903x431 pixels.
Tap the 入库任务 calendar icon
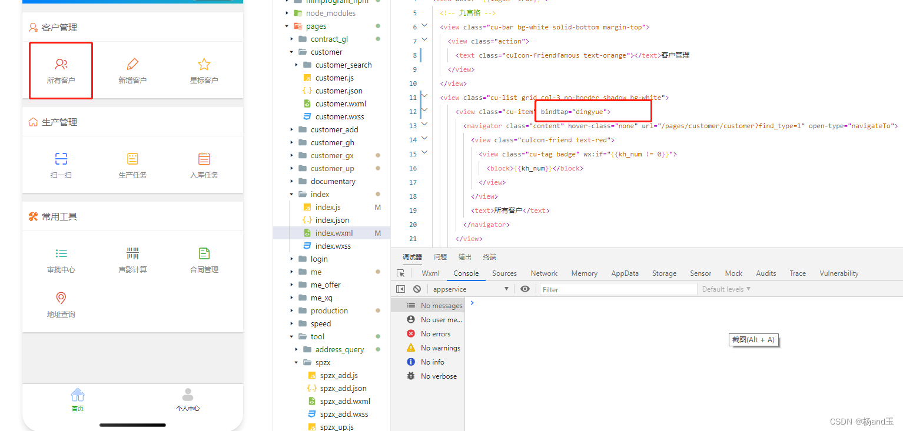pyautogui.click(x=204, y=159)
